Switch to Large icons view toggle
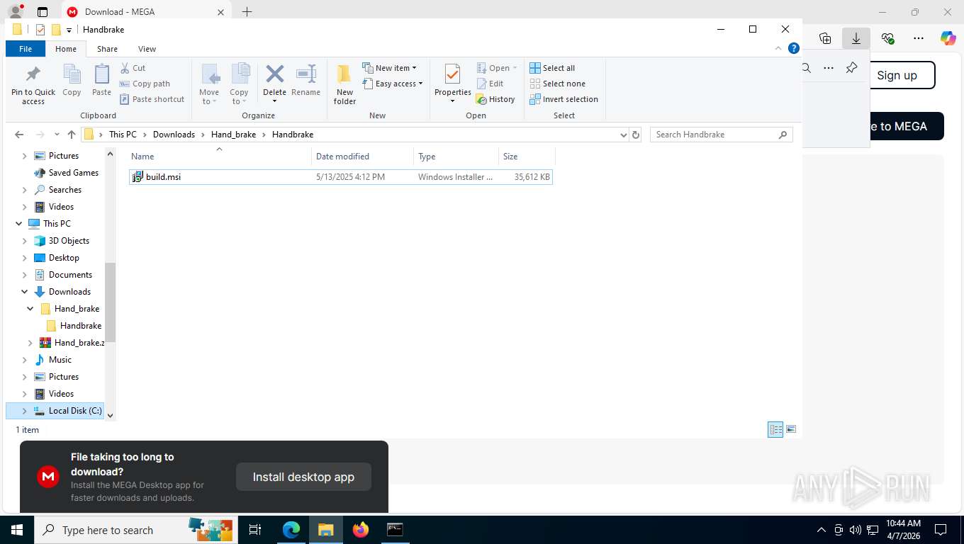Viewport: 964px width, 544px height. coord(791,429)
